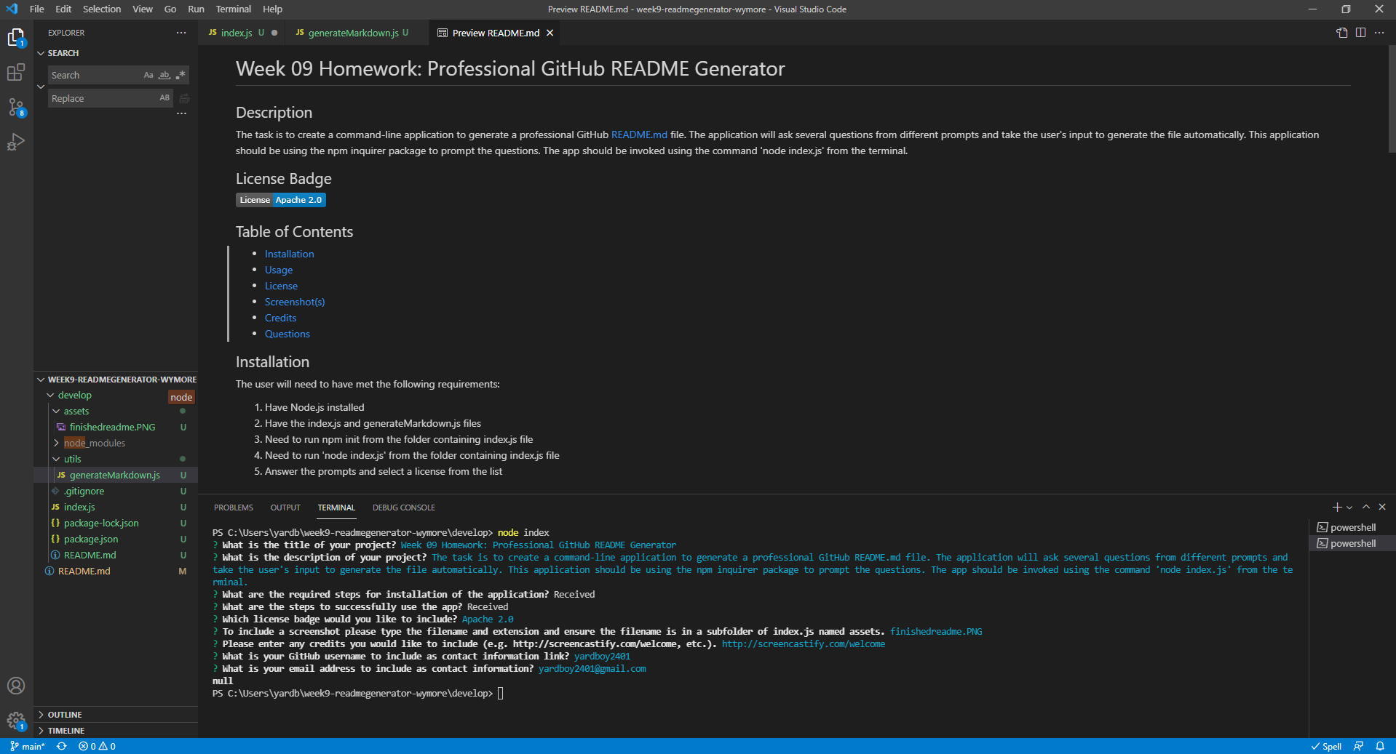Select the first powershell terminal instance

click(x=1352, y=527)
